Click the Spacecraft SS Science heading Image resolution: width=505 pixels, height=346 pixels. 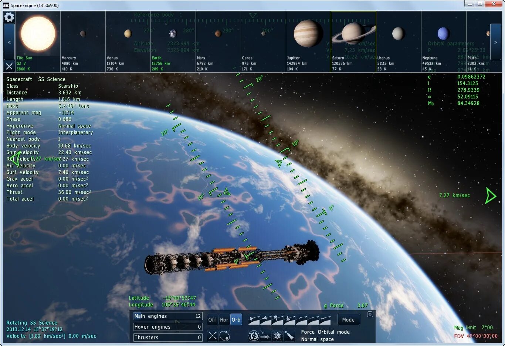coord(36,79)
